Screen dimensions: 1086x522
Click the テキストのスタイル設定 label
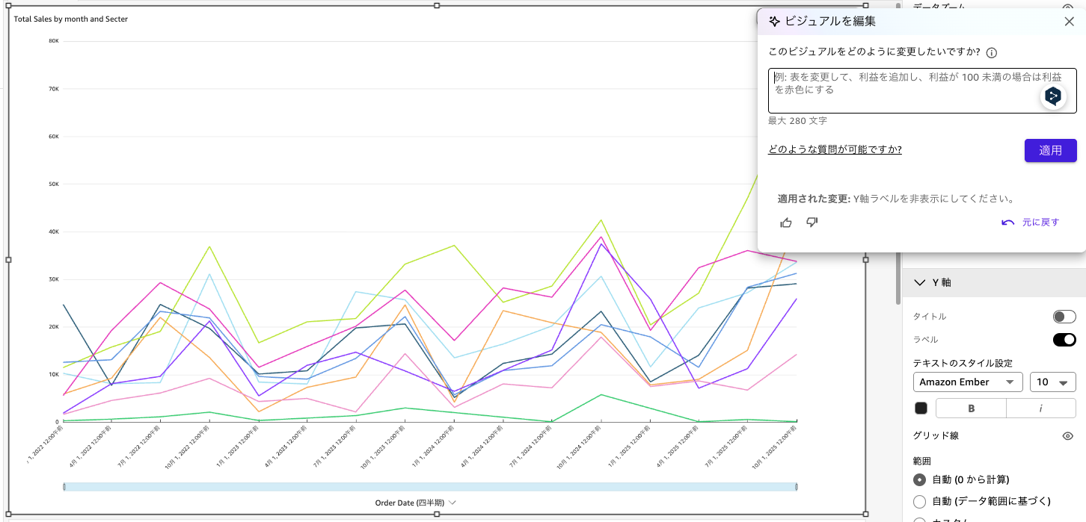(x=963, y=363)
